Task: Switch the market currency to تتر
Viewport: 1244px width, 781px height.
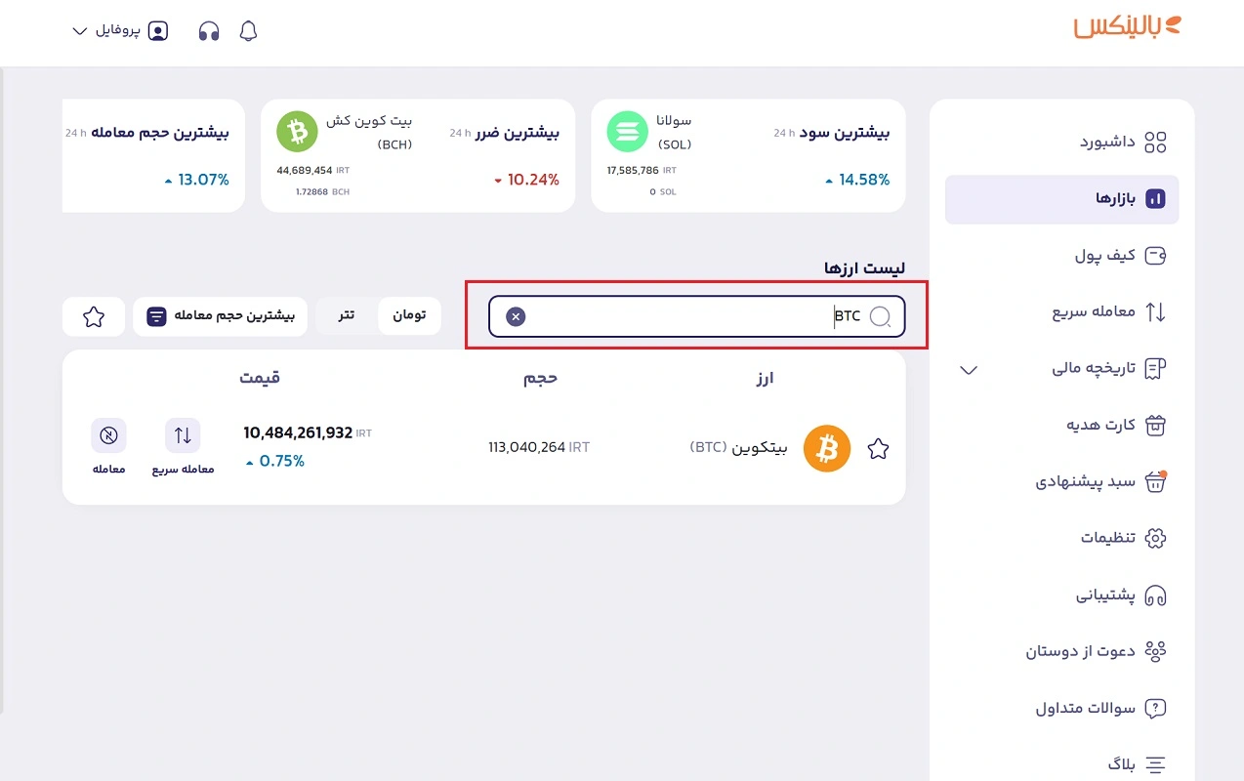Action: tap(347, 316)
